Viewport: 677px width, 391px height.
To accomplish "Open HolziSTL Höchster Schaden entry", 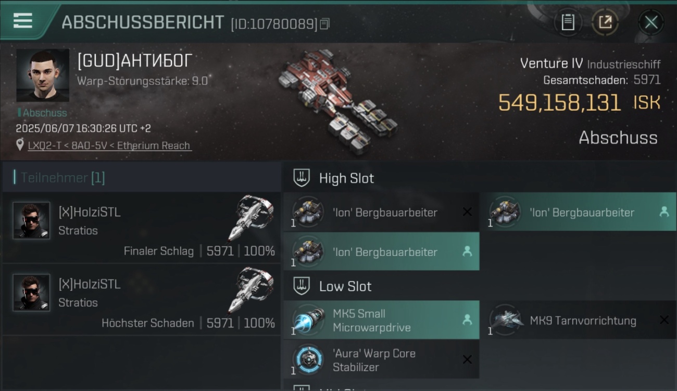I will 142,299.
